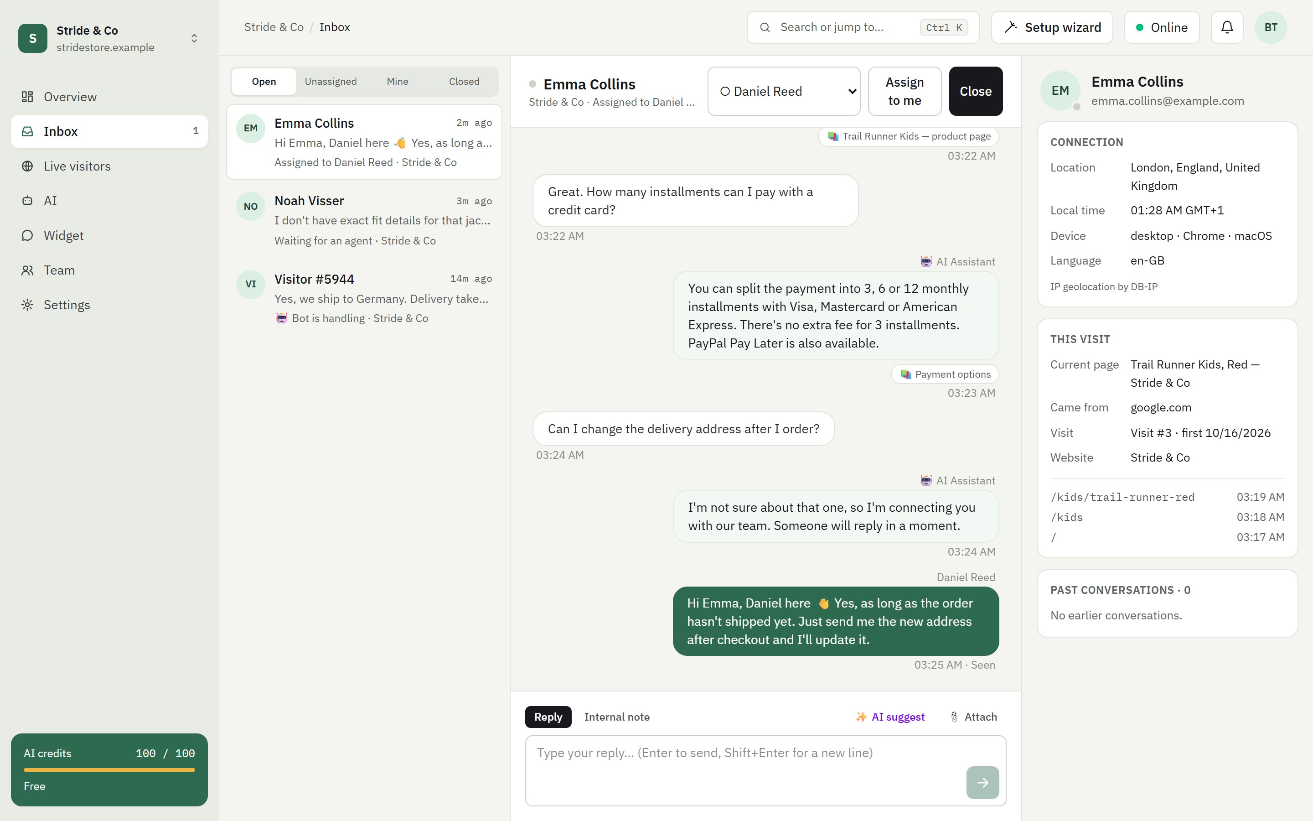Click the Search or jump to field

(863, 27)
